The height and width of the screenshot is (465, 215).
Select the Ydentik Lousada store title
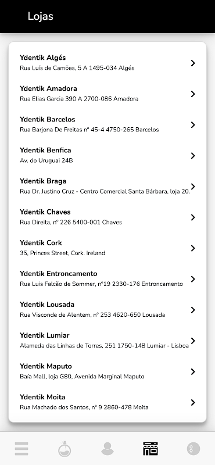tap(47, 304)
